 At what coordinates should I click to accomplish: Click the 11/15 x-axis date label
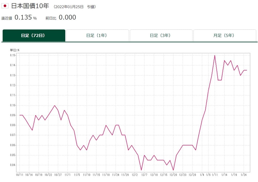coord(96,175)
